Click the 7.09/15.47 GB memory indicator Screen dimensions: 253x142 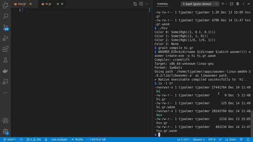(x=96, y=139)
